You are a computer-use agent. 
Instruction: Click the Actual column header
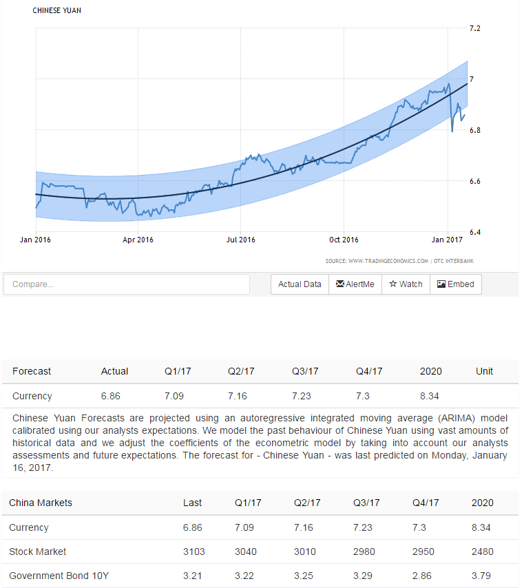pos(114,371)
